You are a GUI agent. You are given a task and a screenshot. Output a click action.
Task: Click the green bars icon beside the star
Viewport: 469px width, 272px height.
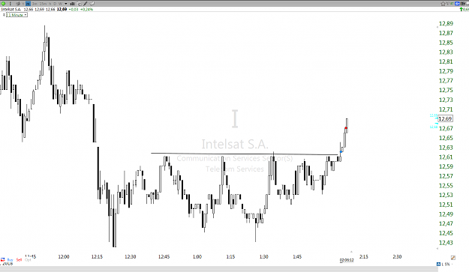[x=452, y=4]
